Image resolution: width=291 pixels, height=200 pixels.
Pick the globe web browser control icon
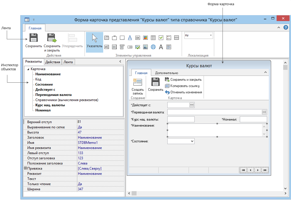pyautogui.click(x=153, y=47)
